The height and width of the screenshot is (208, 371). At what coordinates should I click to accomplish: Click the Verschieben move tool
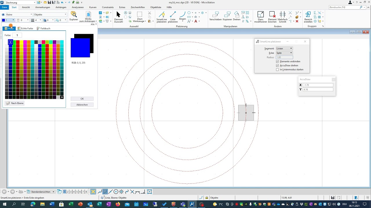pos(215,16)
